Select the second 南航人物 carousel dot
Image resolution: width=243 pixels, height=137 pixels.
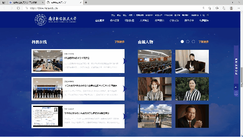click(188, 41)
